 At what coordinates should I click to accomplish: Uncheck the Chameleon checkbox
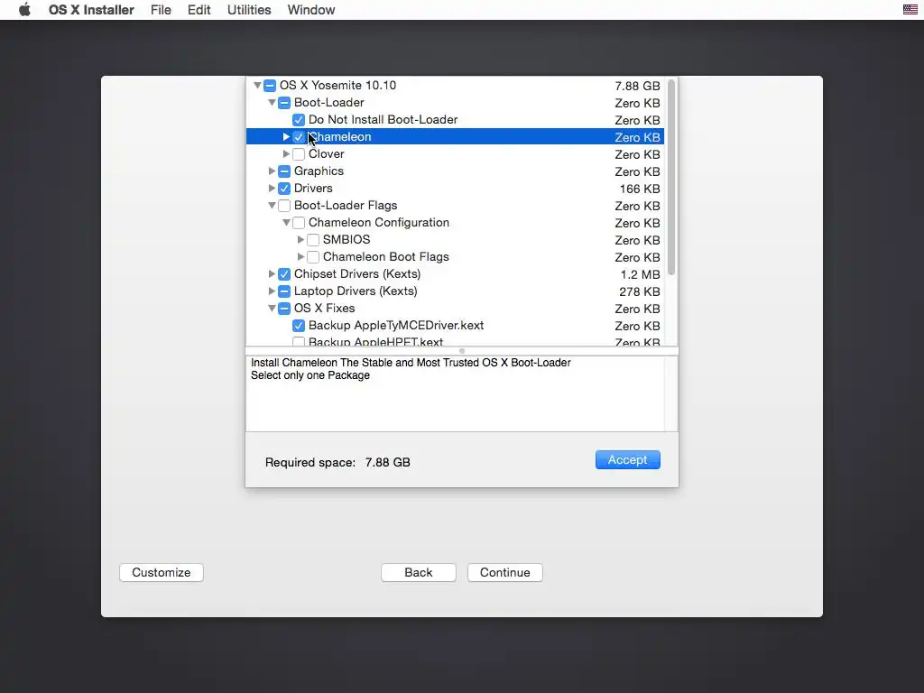(x=299, y=137)
